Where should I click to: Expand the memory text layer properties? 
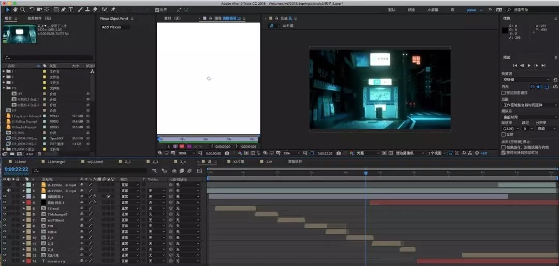[23, 261]
